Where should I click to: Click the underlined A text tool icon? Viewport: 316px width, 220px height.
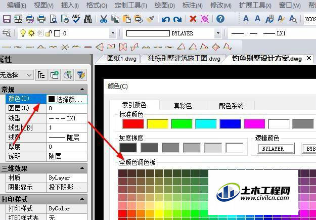tap(246, 19)
